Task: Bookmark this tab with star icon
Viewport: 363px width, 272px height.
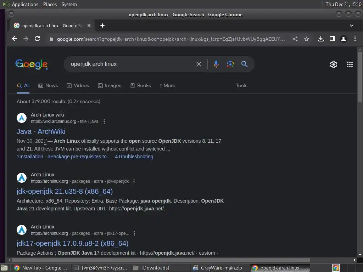Action: pos(307,39)
